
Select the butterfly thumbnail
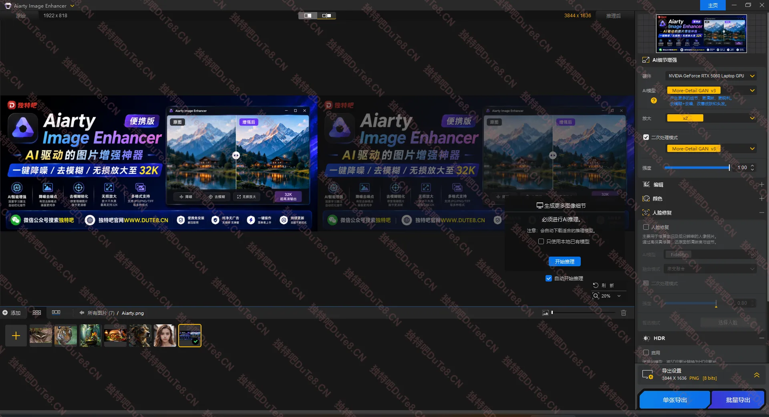click(x=41, y=336)
